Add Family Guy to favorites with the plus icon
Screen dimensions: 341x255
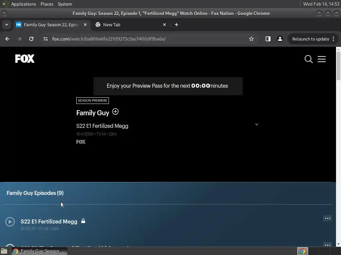tap(115, 112)
